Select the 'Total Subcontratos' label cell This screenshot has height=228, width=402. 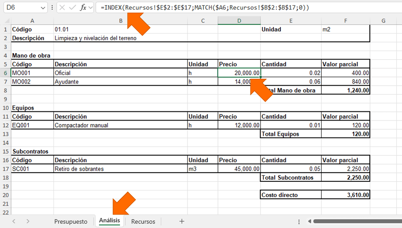291,178
